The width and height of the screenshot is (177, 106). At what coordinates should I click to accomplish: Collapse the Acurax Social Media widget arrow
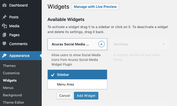(x=101, y=44)
